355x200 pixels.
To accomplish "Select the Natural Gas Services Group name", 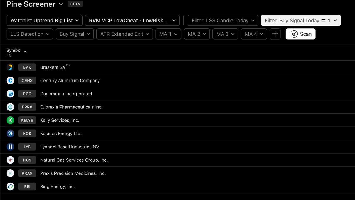I will [74, 160].
